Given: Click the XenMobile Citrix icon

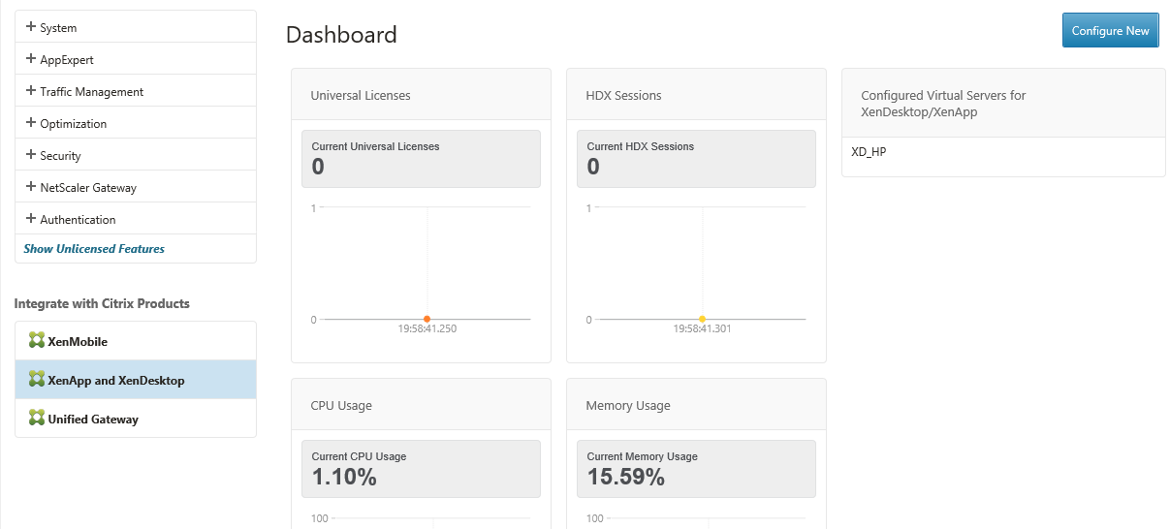Looking at the screenshot, I should pyautogui.click(x=37, y=341).
